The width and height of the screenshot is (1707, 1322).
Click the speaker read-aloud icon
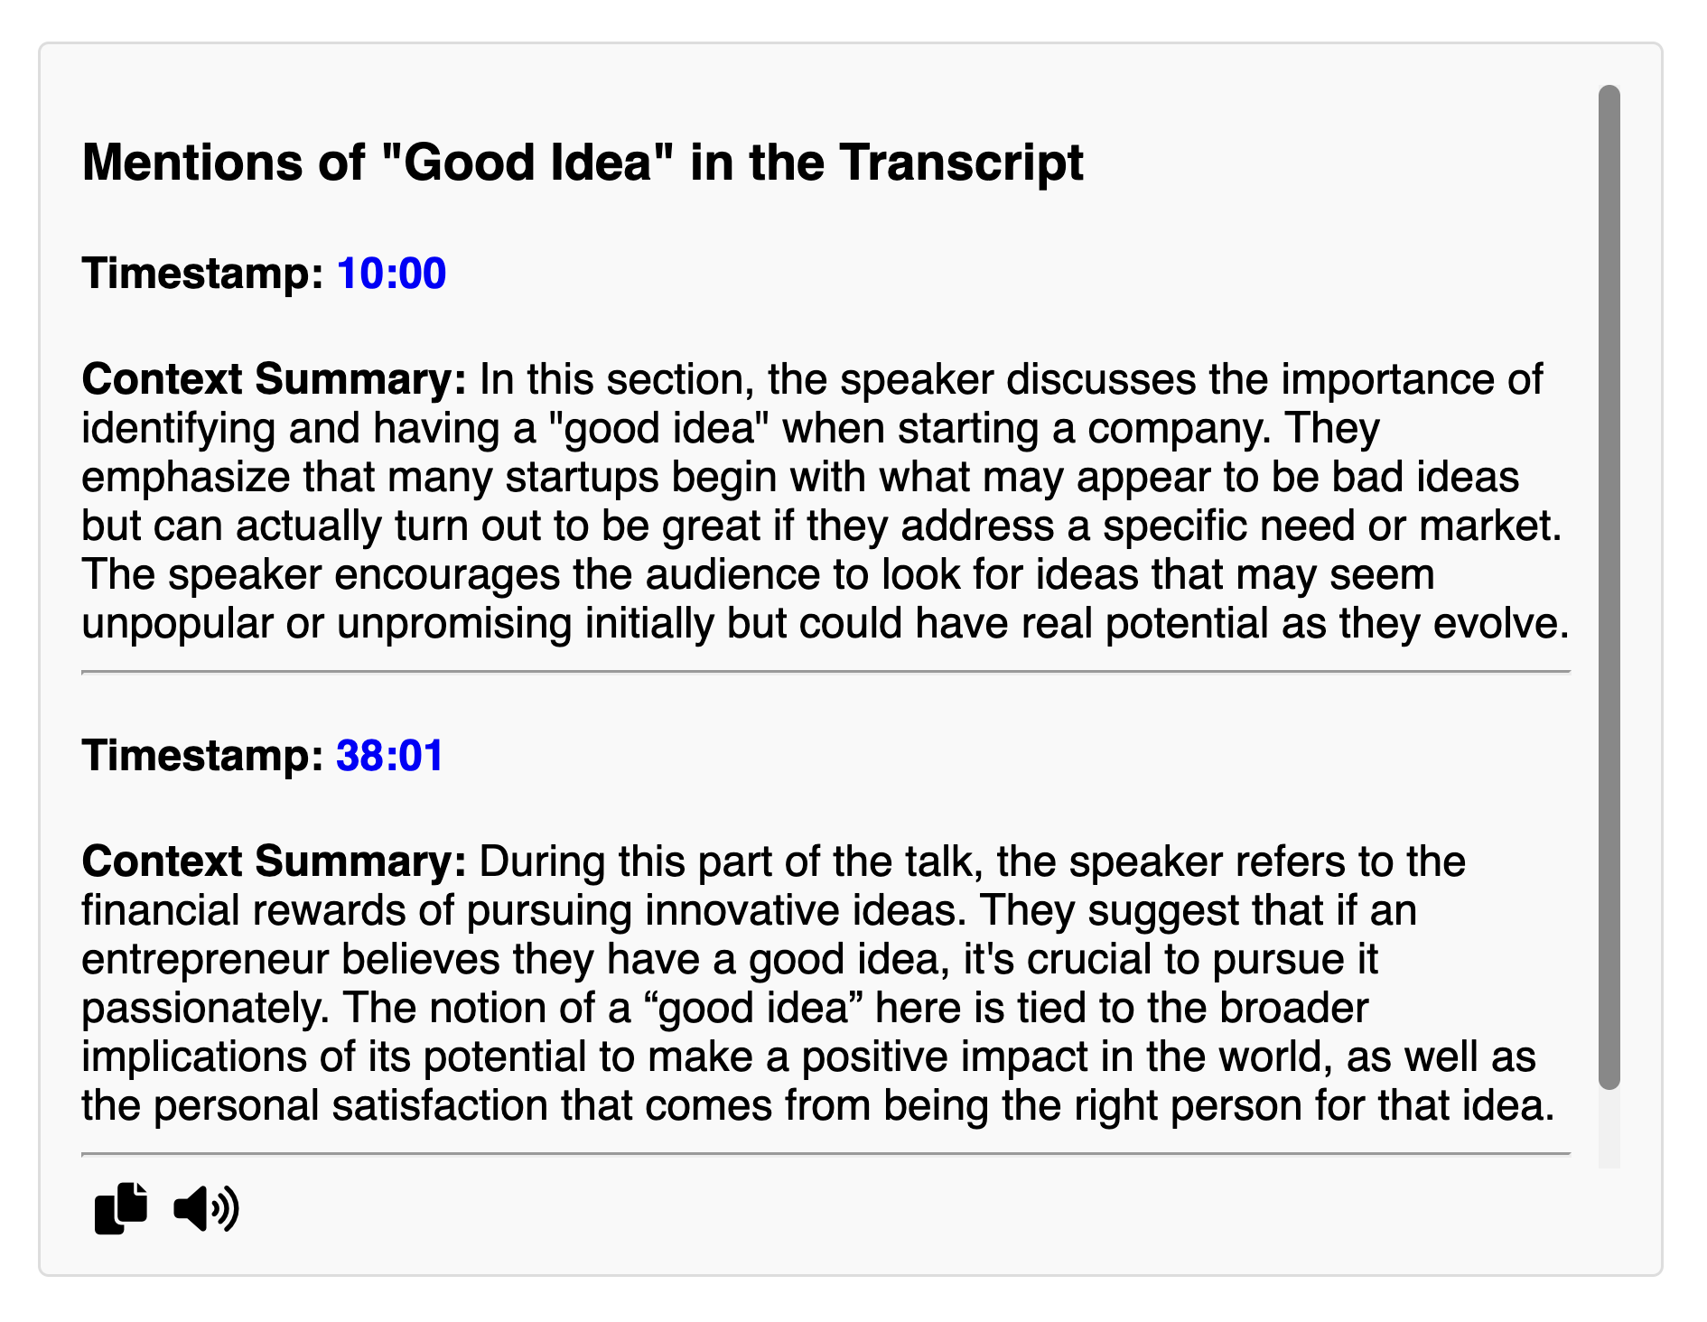tap(207, 1208)
